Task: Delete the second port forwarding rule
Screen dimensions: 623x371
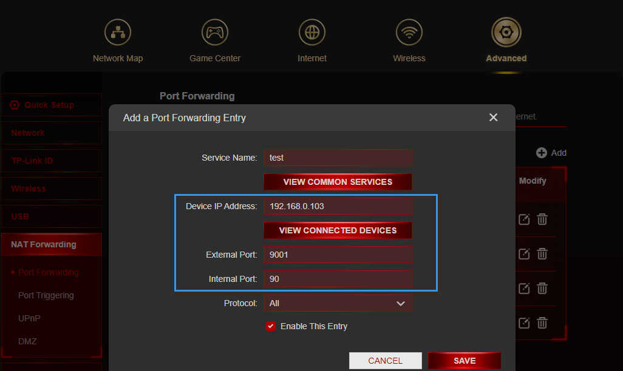Action: coord(542,253)
